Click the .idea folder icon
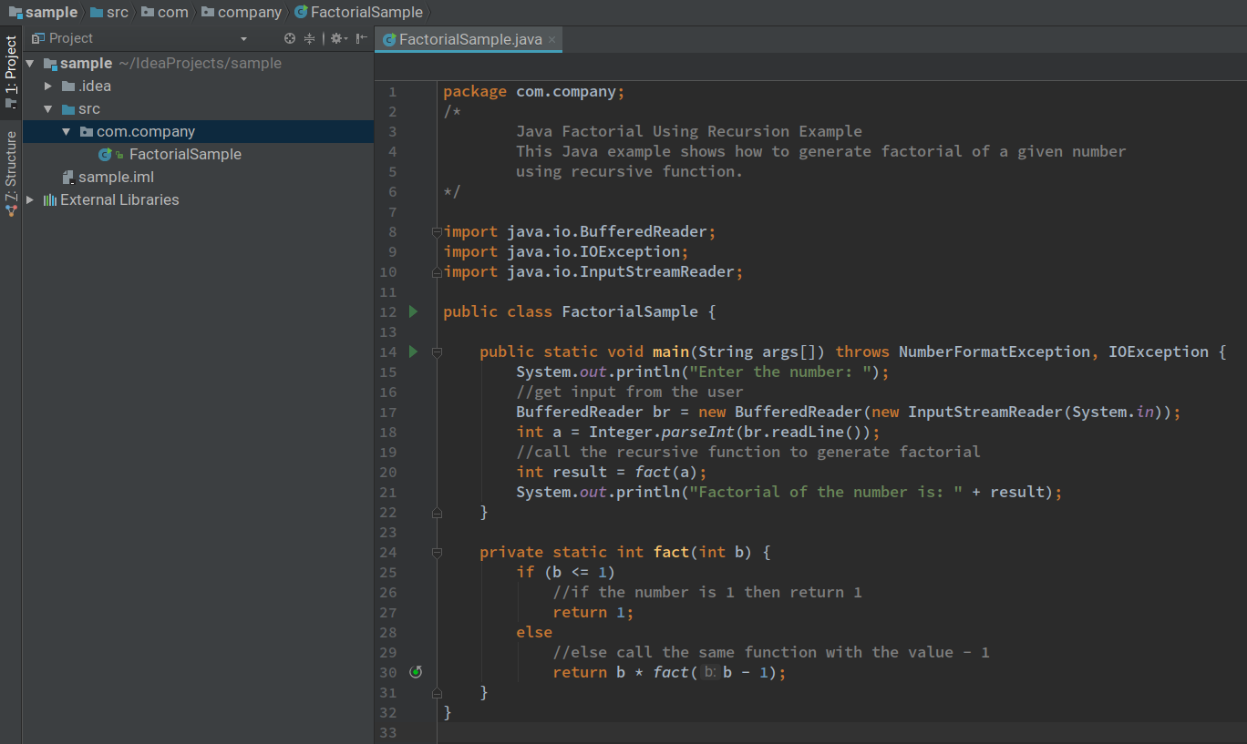The image size is (1247, 744). click(68, 86)
